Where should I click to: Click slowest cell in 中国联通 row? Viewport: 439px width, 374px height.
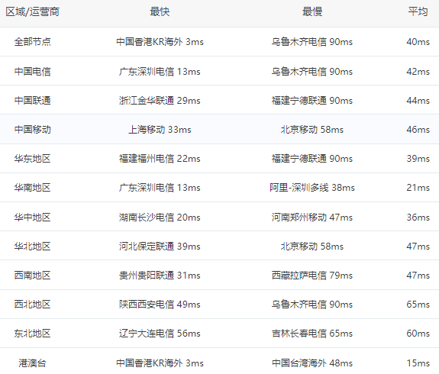(x=312, y=101)
